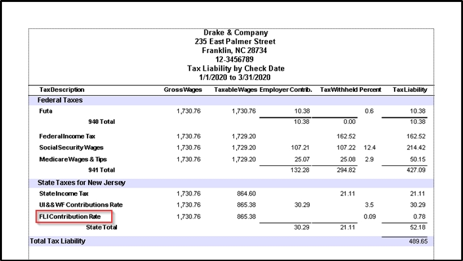Click 941 Total employer contribution '132.28'
The height and width of the screenshot is (261, 463).
pyautogui.click(x=300, y=170)
